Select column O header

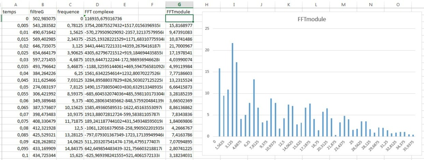[398, 5]
